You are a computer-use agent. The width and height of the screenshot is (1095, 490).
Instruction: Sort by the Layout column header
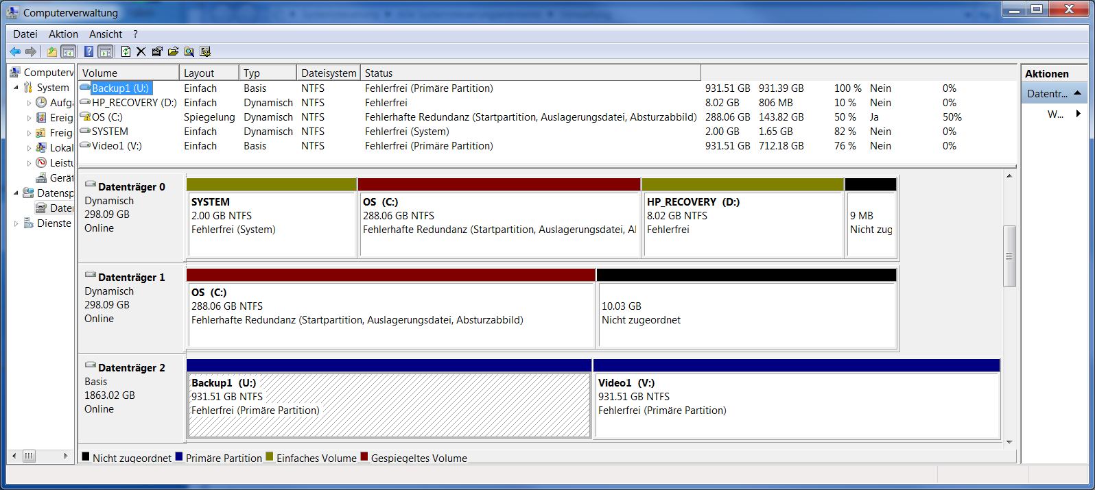pos(209,73)
